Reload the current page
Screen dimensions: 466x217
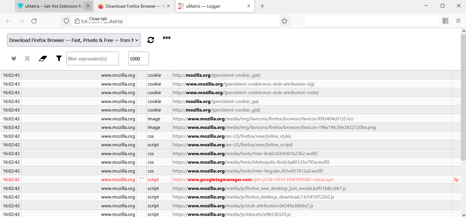34,21
